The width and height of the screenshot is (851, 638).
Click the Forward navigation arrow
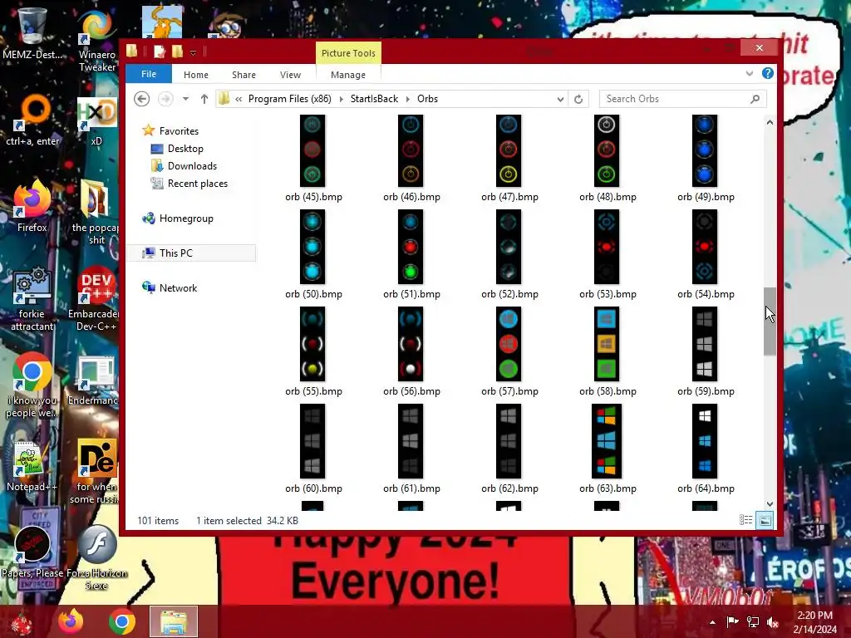coord(165,99)
